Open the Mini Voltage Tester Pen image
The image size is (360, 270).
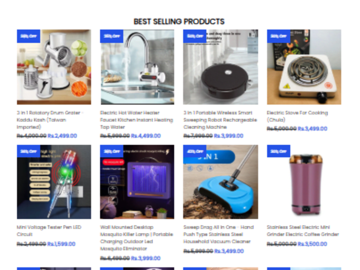coord(54,182)
